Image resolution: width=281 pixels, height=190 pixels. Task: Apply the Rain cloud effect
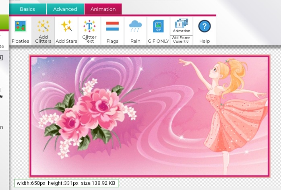(x=135, y=27)
